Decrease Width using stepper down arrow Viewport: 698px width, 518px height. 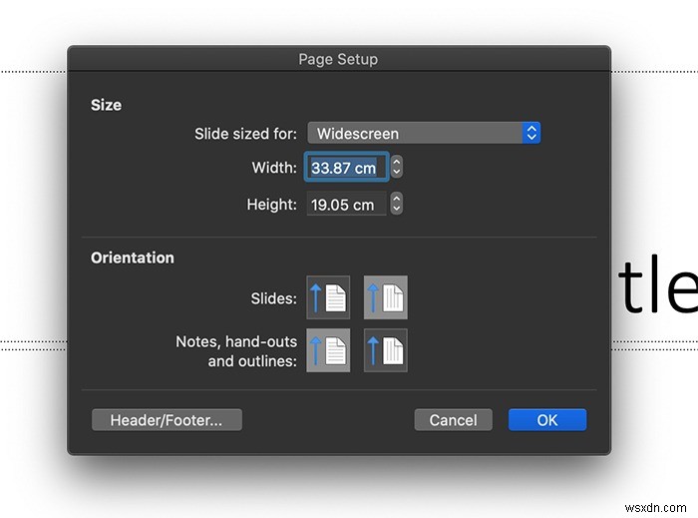click(397, 173)
